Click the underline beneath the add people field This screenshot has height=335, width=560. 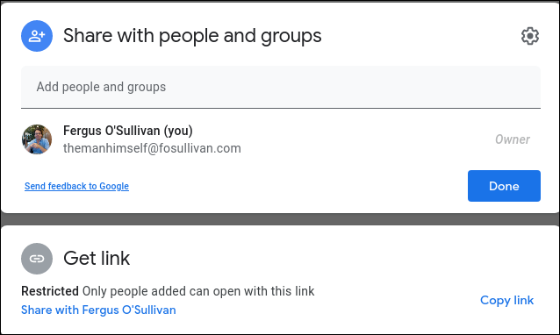tap(281, 108)
